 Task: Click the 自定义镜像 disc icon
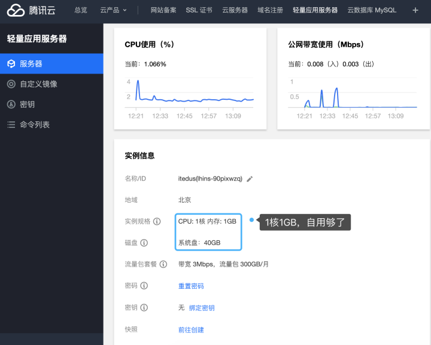tap(11, 84)
